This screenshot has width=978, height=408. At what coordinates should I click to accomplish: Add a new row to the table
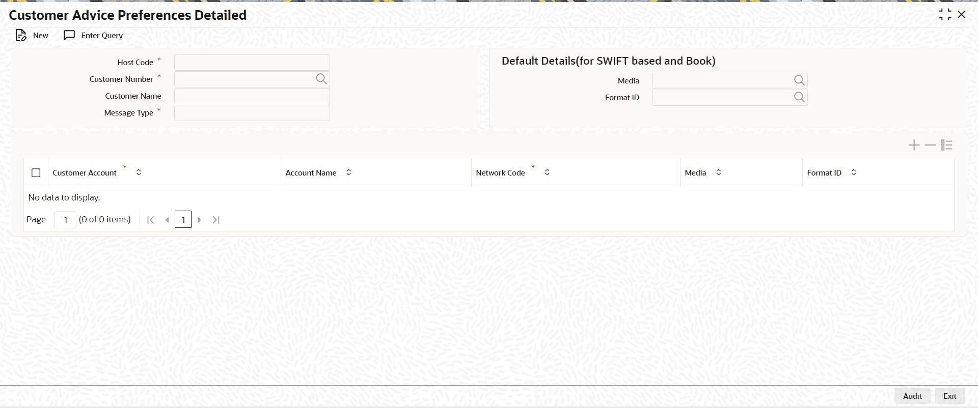pyautogui.click(x=914, y=145)
